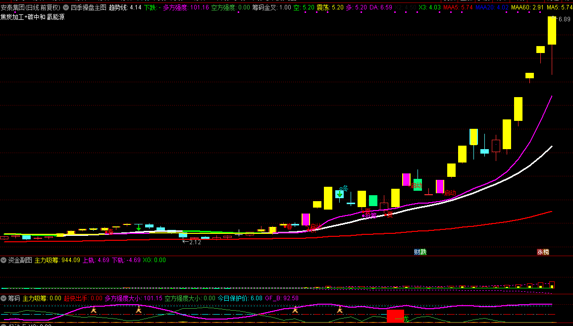
Task: Click the yellow MA5: 5.74 label
Action: pos(560,7)
